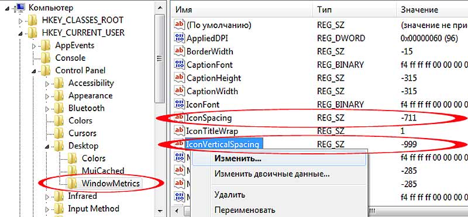Expand Appearance tree node

pyautogui.click(x=47, y=97)
